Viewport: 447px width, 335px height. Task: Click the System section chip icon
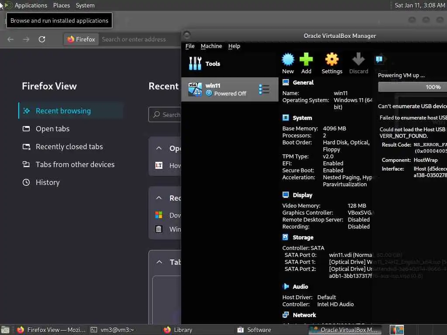285,118
